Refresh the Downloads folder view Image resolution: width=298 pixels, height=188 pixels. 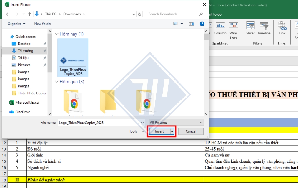(x=139, y=14)
